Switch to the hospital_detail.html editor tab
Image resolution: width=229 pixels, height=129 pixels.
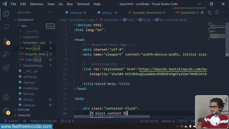pyautogui.click(x=147, y=13)
